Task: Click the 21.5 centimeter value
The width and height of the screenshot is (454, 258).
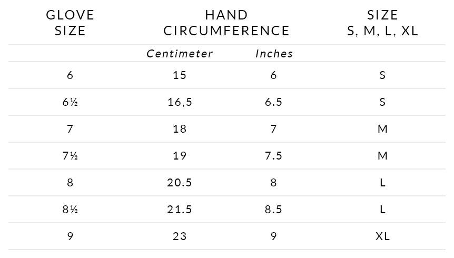Action: coord(180,210)
